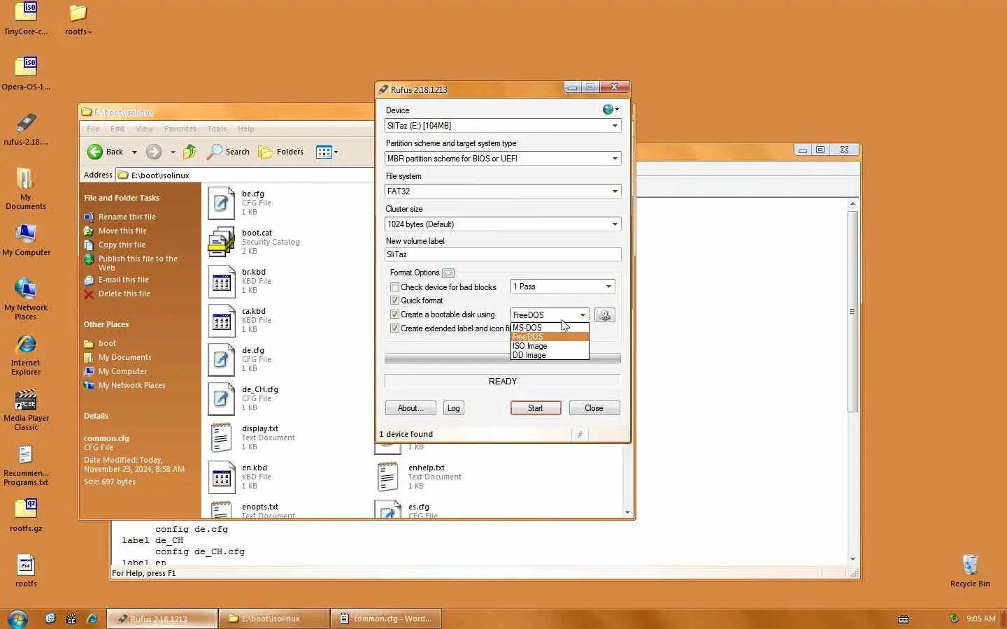Image resolution: width=1007 pixels, height=629 pixels.
Task: Open Partition scheme dropdown
Action: (503, 159)
